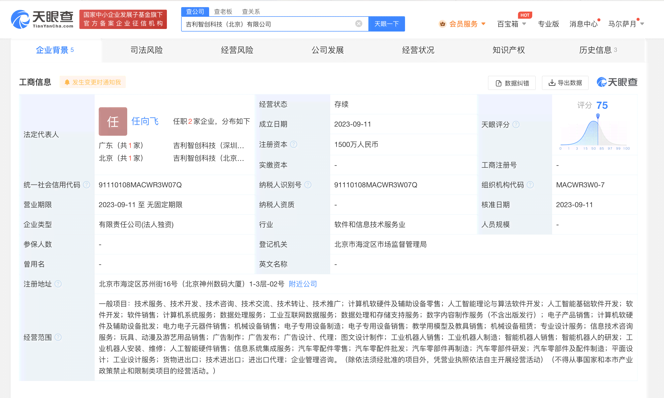Click the 天眼一下 search button
Image resolution: width=664 pixels, height=398 pixels.
[x=386, y=24]
